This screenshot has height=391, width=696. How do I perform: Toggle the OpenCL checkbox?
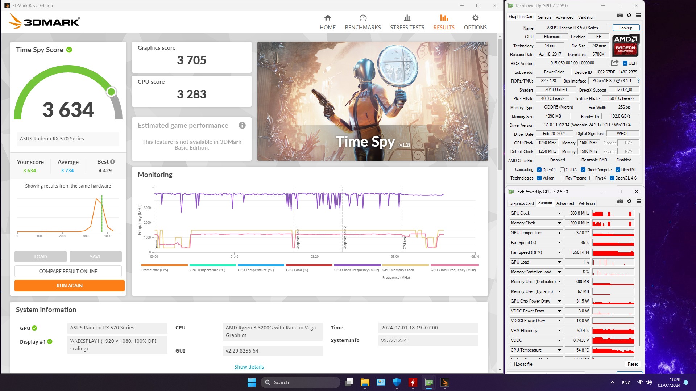click(539, 170)
